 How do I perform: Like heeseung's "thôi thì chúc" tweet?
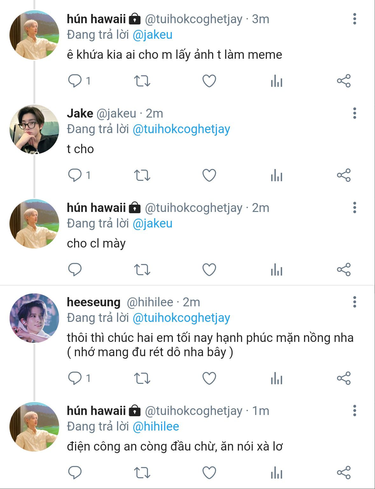209,378
